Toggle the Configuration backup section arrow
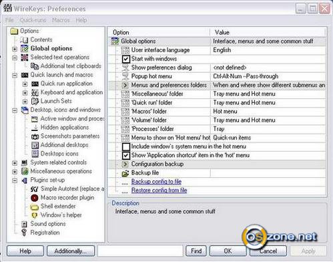The width and height of the screenshot is (333, 262). pos(125,164)
